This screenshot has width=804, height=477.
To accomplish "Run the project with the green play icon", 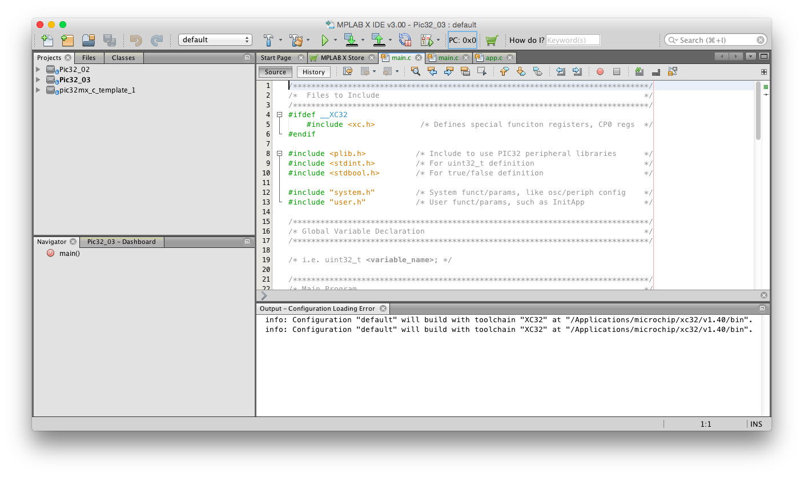I will pyautogui.click(x=324, y=40).
